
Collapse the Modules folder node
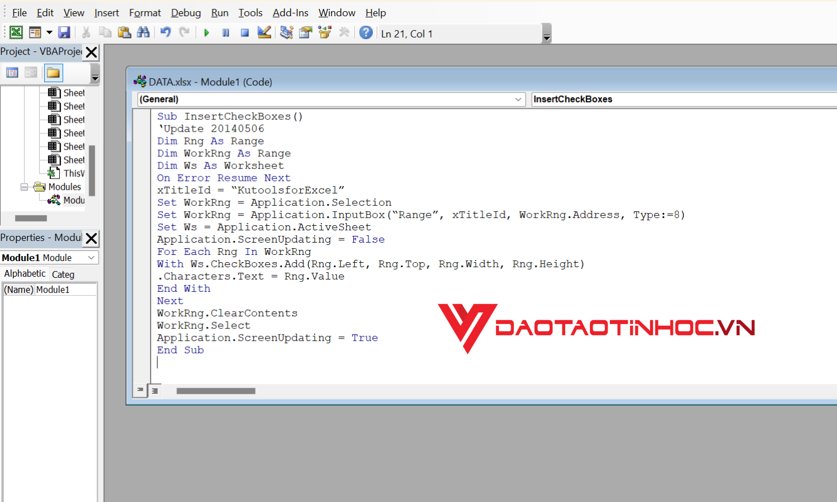24,186
